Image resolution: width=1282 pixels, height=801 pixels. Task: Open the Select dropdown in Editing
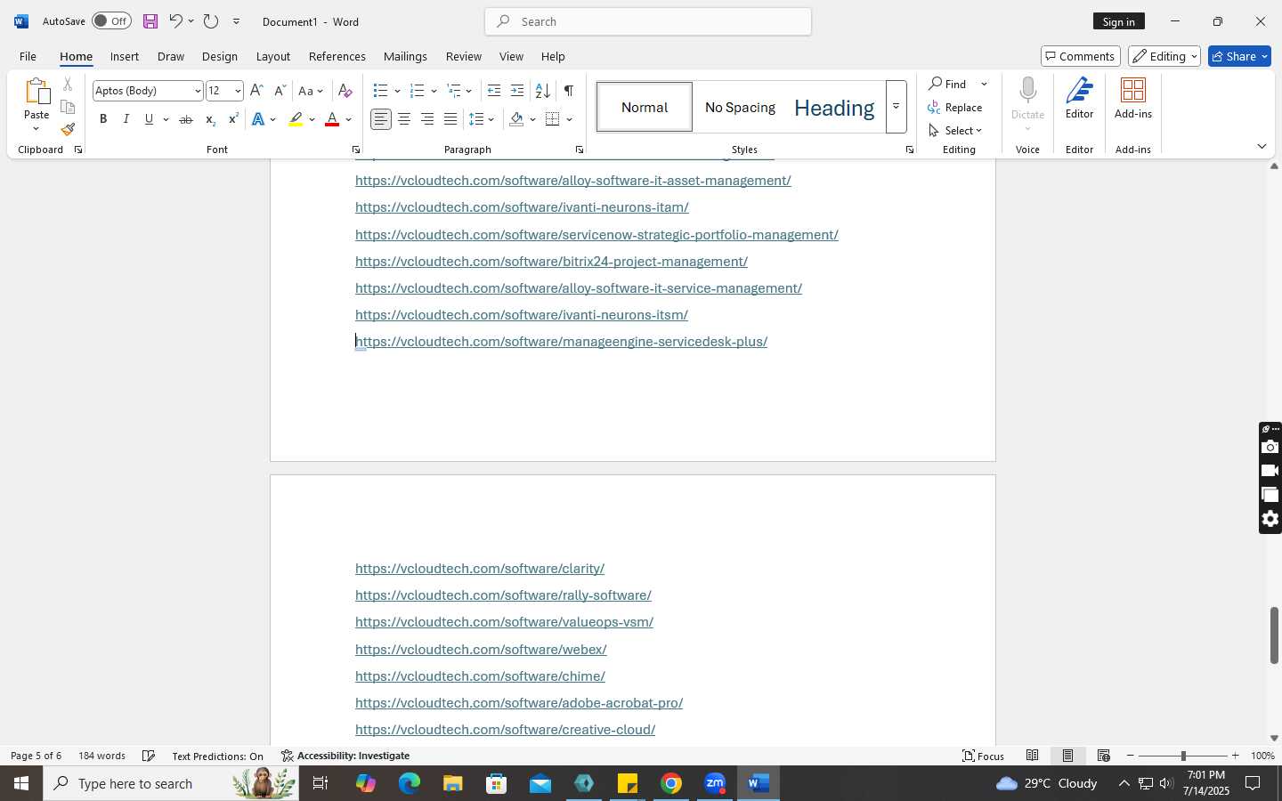[x=955, y=131]
